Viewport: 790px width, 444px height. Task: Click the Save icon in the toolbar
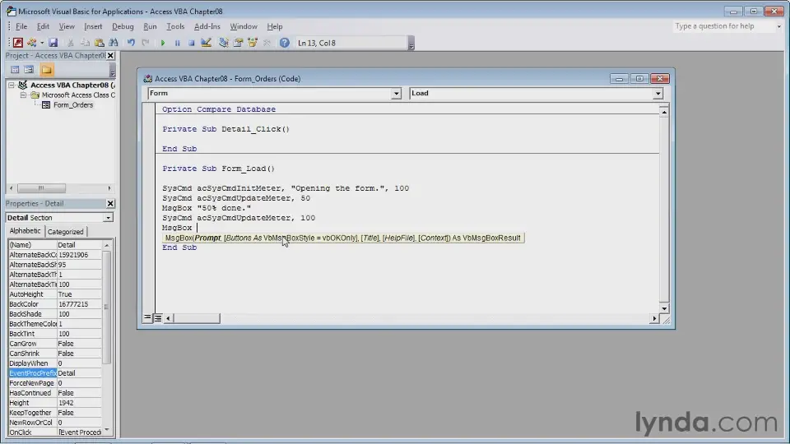point(53,43)
